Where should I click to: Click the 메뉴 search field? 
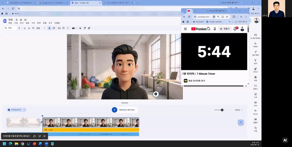11,28
